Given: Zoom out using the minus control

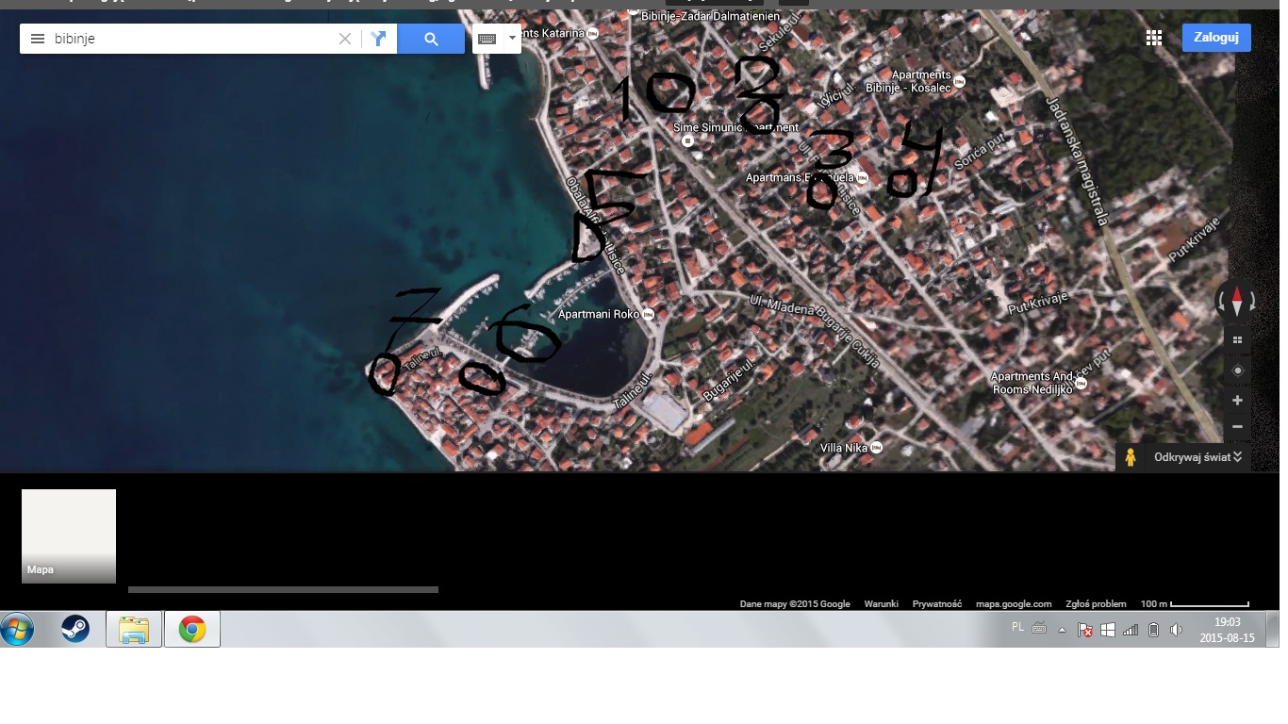Looking at the screenshot, I should point(1237,427).
